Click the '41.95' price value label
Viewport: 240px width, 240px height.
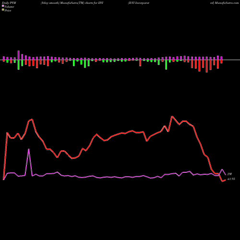click(231, 179)
